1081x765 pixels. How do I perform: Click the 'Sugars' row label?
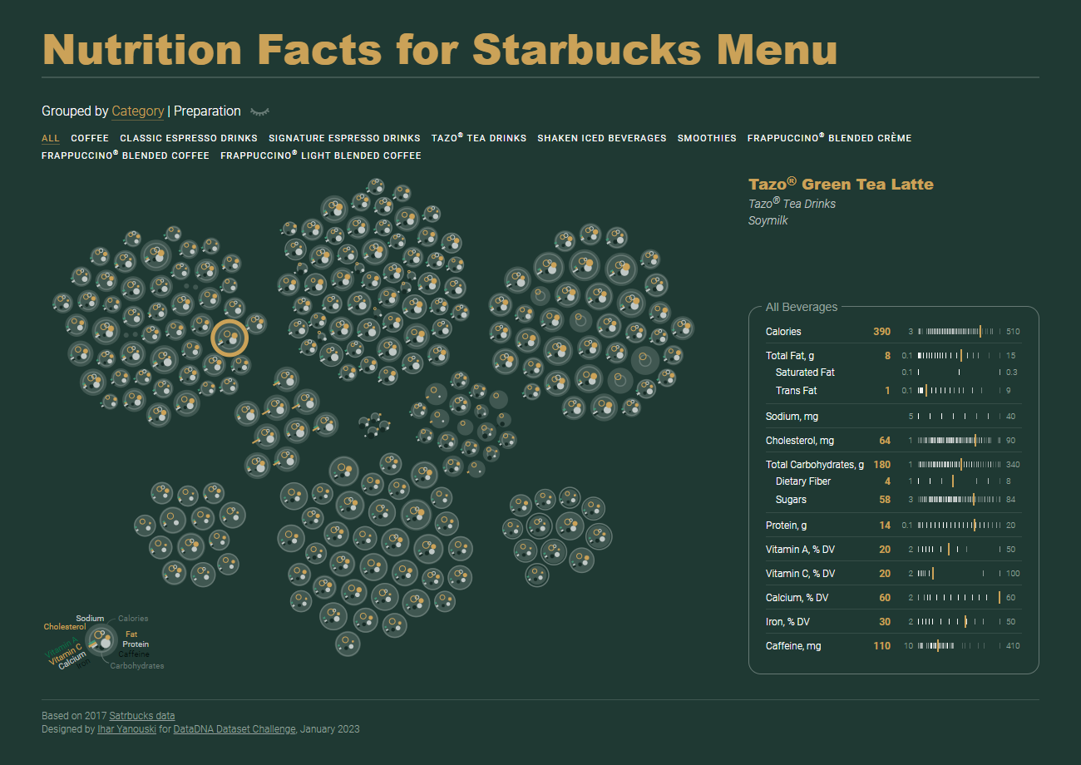click(791, 500)
